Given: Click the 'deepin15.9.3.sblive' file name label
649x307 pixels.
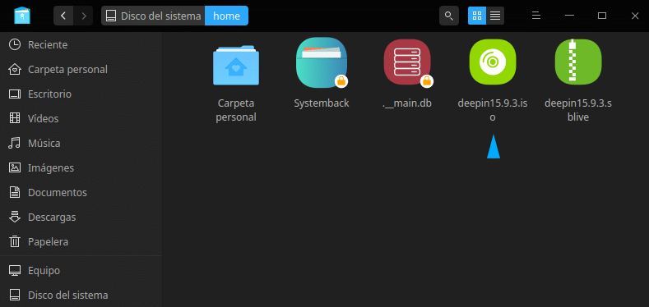Looking at the screenshot, I should click(577, 110).
